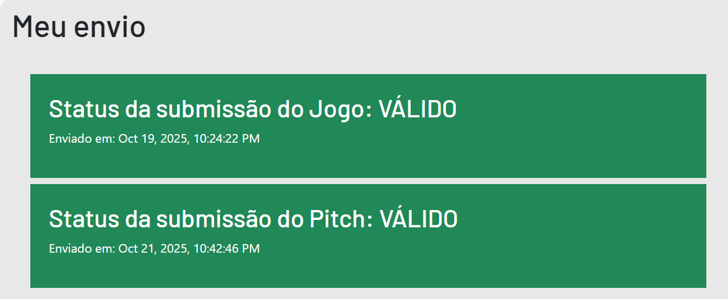Click the "Meu envio" heading
This screenshot has width=728, height=299.
pyautogui.click(x=79, y=27)
